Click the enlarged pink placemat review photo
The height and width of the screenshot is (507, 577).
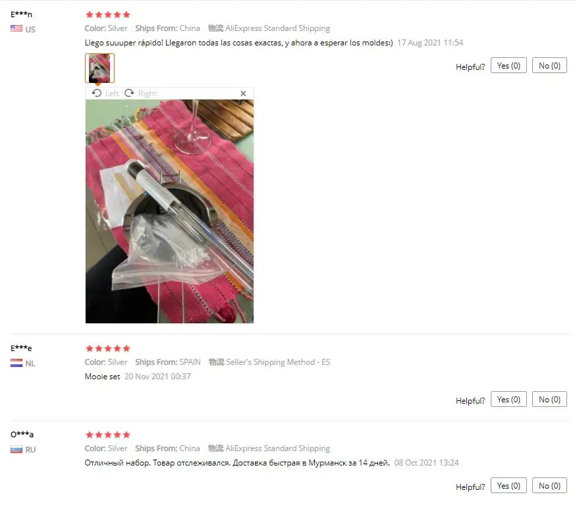[170, 211]
